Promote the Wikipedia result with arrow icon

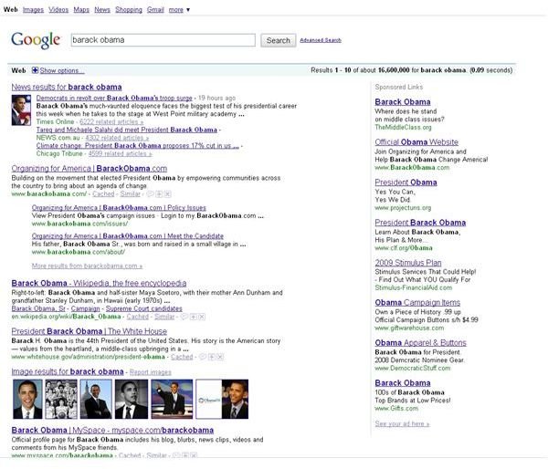pos(194,317)
